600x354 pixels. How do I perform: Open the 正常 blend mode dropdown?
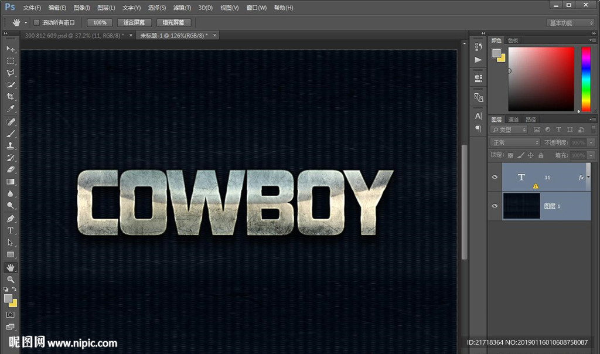click(515, 142)
